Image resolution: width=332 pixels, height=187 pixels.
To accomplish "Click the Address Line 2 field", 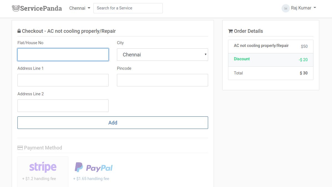I will pyautogui.click(x=63, y=106).
